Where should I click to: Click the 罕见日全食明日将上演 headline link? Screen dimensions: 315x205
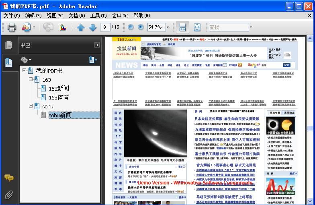(227, 139)
